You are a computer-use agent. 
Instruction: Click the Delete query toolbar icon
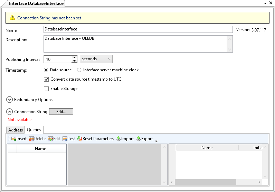click(x=31, y=139)
